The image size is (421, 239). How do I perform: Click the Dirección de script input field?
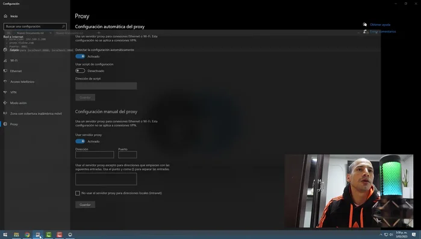pyautogui.click(x=106, y=86)
